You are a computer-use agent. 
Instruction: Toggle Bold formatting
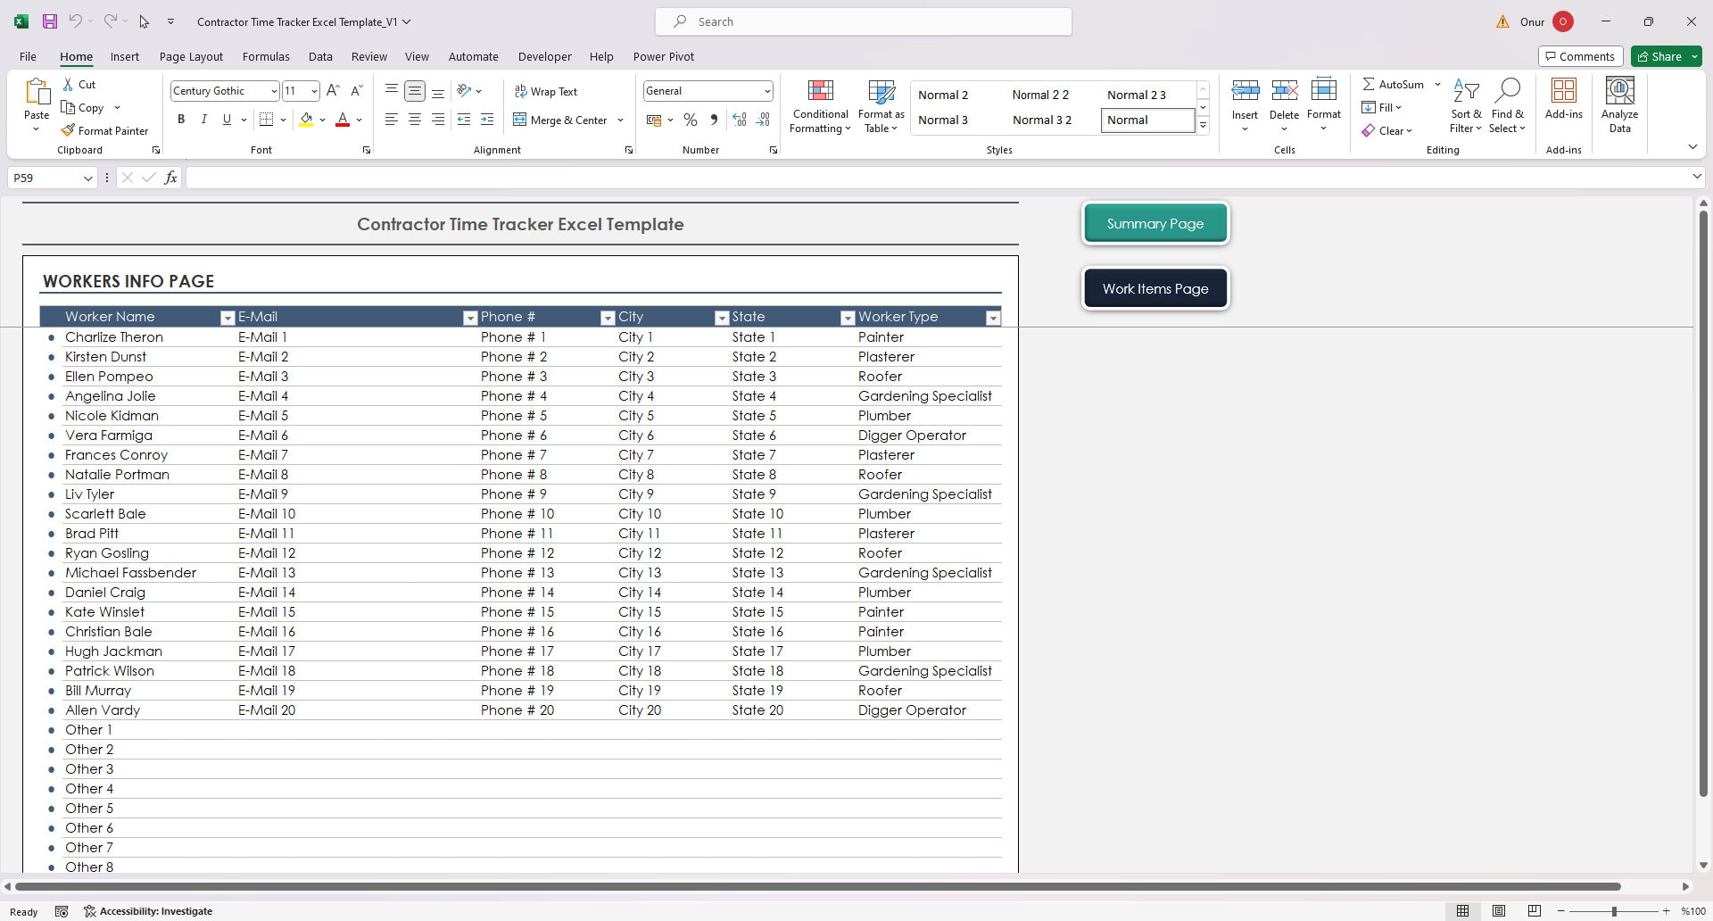coord(181,119)
